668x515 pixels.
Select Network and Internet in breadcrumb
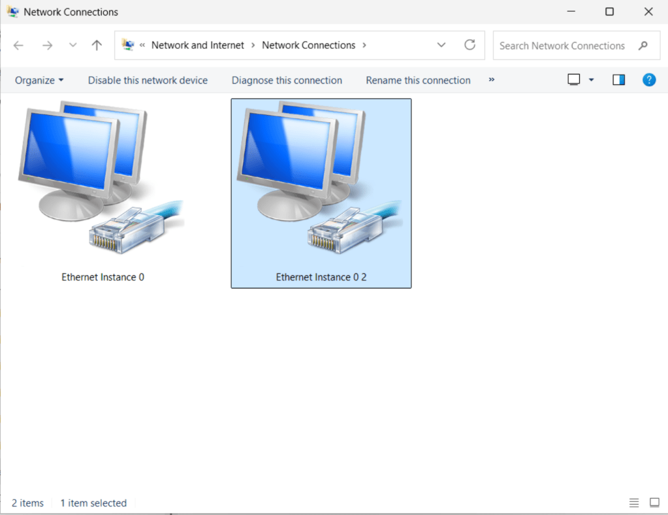[197, 45]
